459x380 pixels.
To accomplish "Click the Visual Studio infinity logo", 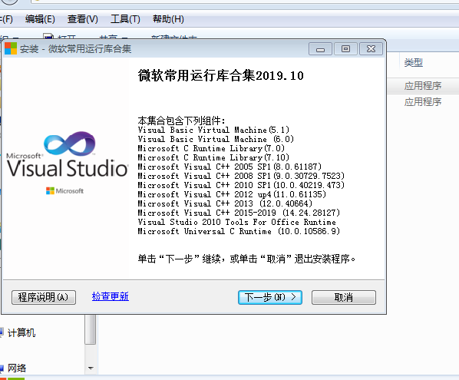I will point(70,144).
